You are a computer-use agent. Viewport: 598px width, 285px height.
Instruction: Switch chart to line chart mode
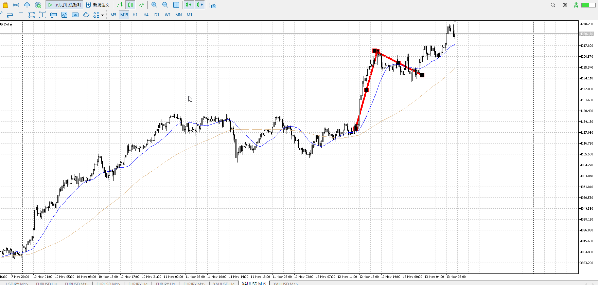141,5
